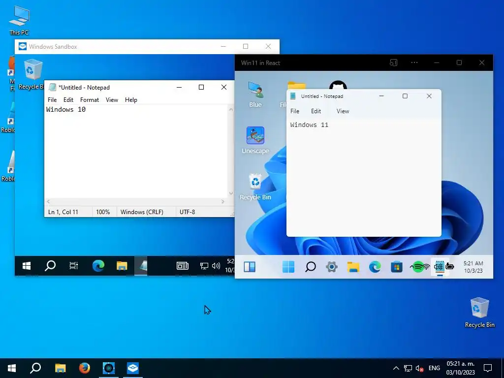Click Windows Sandbox title bar icon
504x378 pixels.
click(x=23, y=46)
